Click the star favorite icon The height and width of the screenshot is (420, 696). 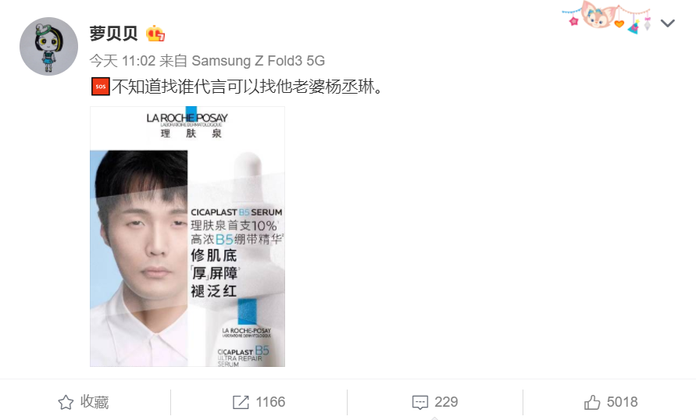point(66,402)
